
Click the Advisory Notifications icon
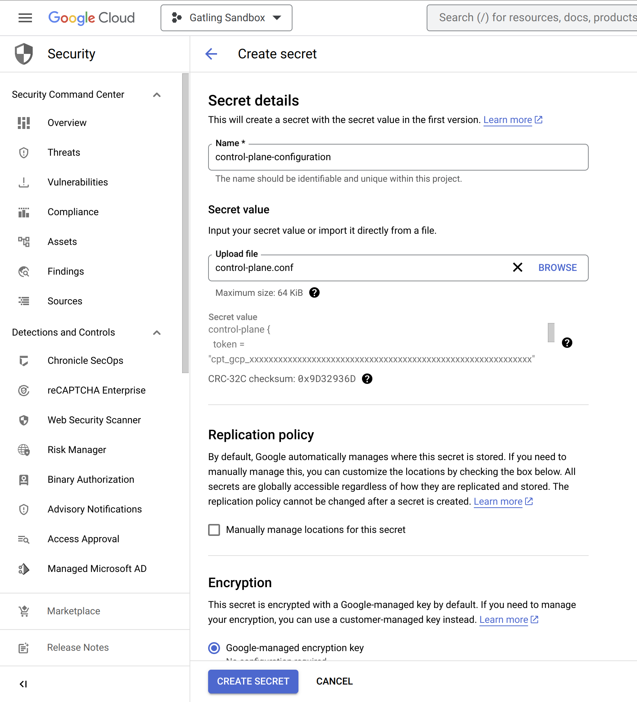pos(24,509)
